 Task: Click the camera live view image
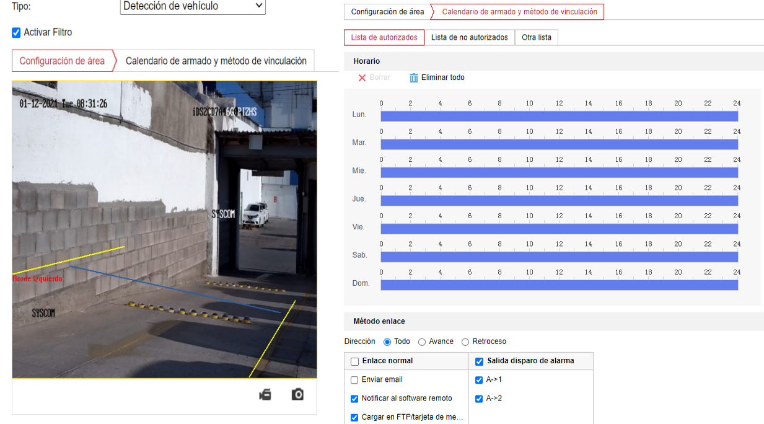(164, 229)
